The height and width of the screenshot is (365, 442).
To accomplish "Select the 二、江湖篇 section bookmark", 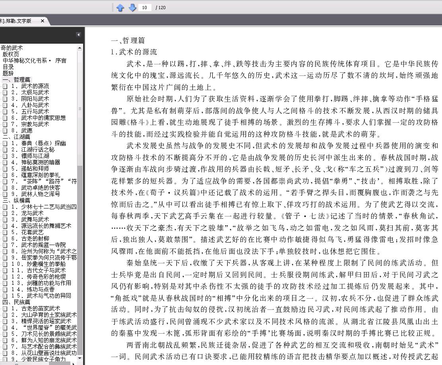I will click(x=16, y=137).
